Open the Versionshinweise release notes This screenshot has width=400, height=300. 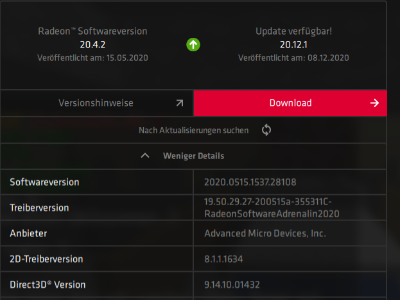point(96,103)
